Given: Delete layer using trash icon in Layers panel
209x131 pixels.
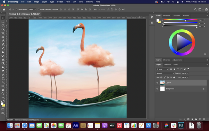Looking at the screenshot, I should coord(204,119).
